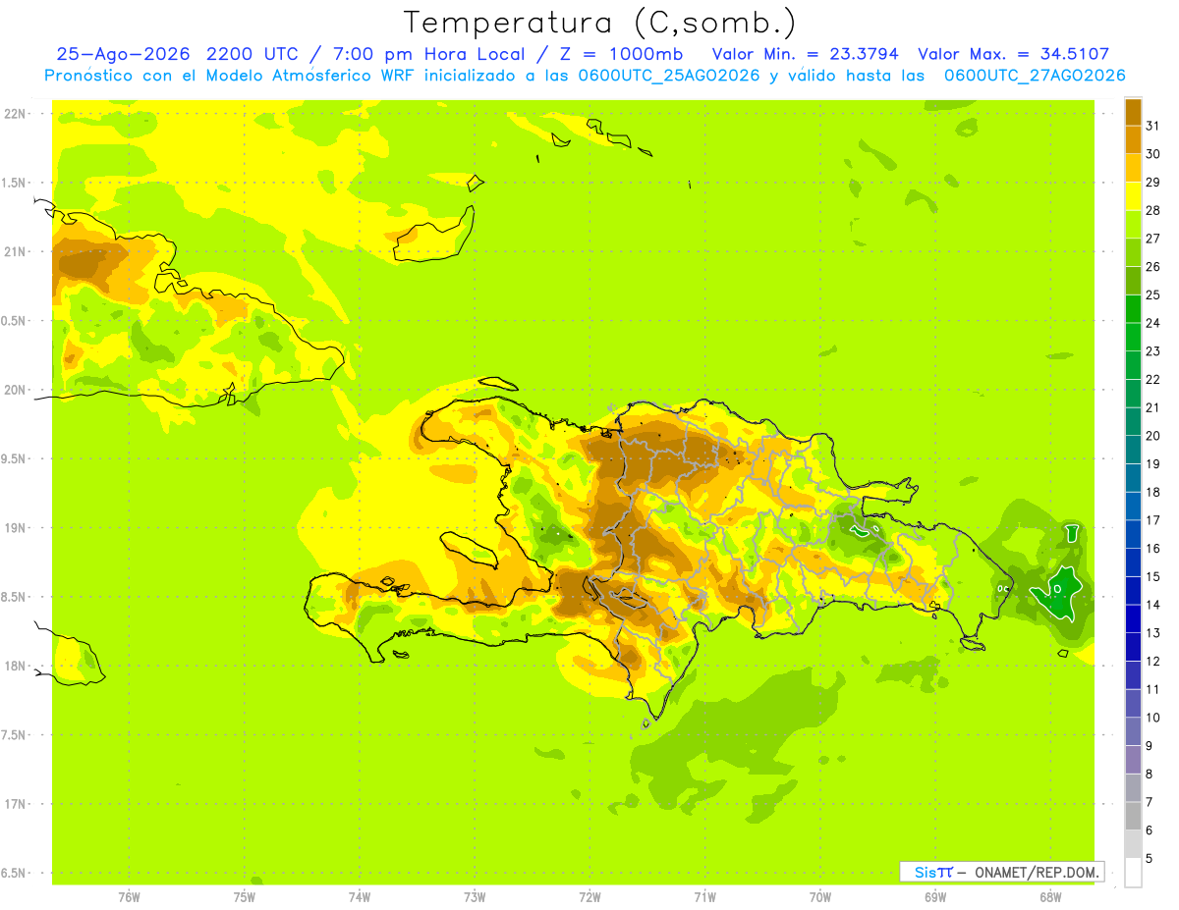Click the yellow legend swatch between 28 and 29
Screen dimensions: 1179x910
click(x=1133, y=195)
